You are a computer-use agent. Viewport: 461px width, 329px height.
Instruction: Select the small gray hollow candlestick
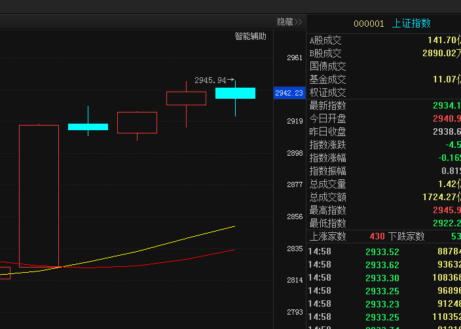(137, 122)
